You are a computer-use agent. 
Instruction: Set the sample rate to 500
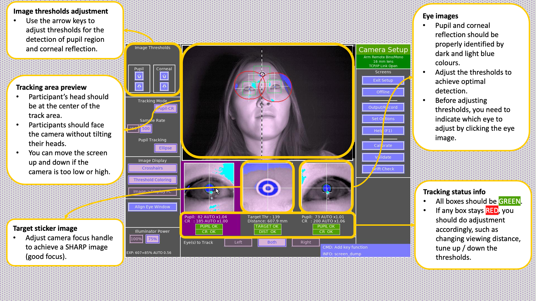[x=145, y=128]
